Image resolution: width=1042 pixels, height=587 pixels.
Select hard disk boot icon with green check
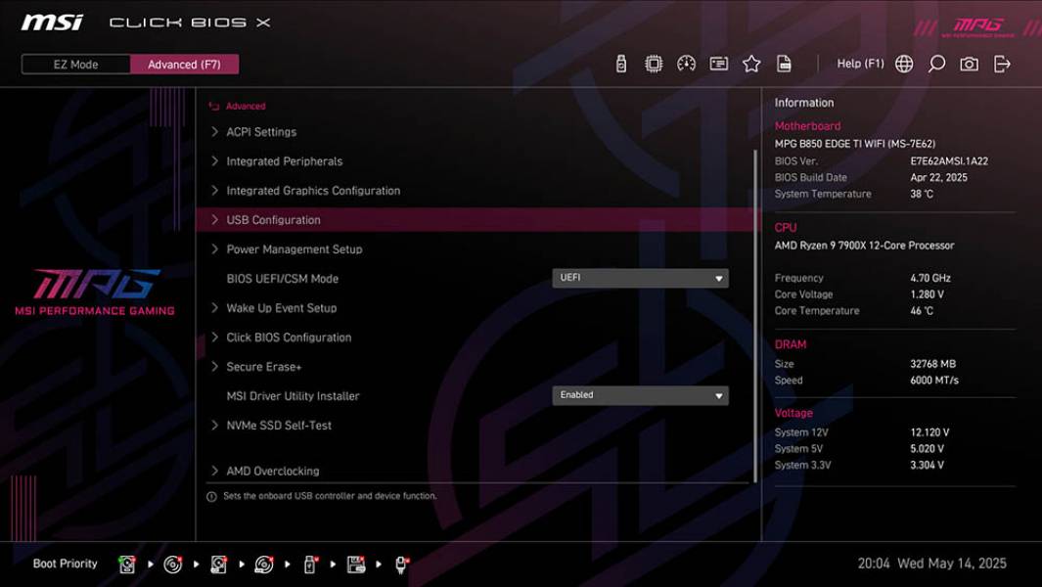point(126,564)
